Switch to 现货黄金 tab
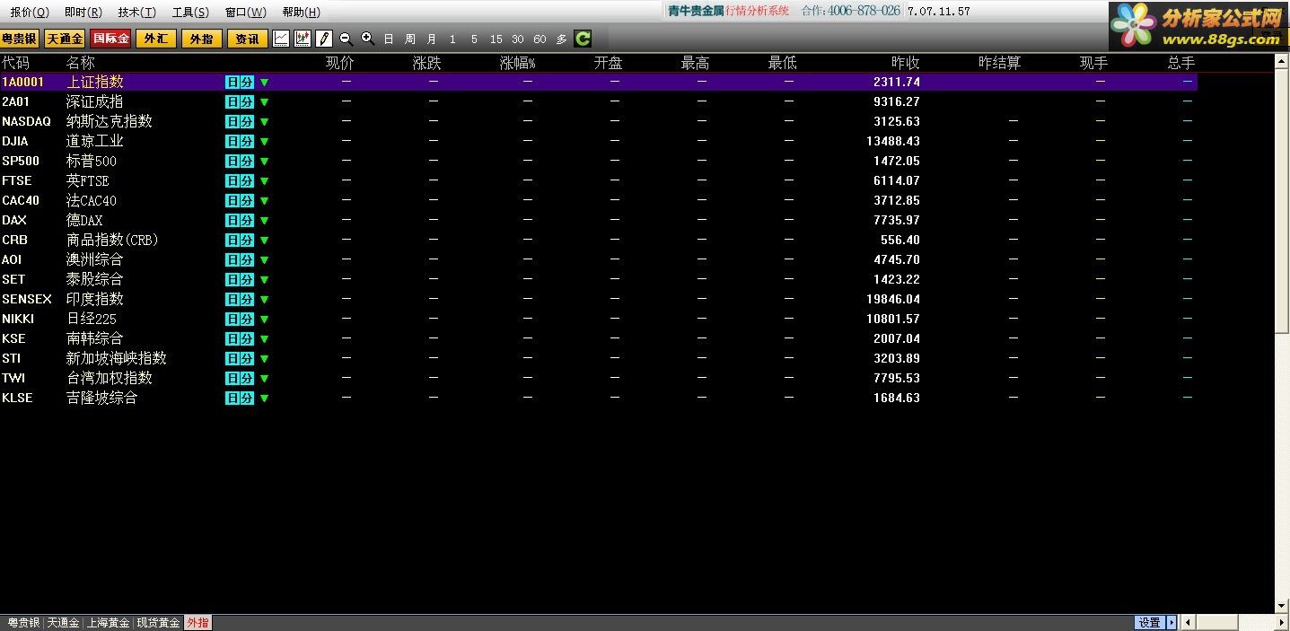The height and width of the screenshot is (631, 1290). point(159,623)
